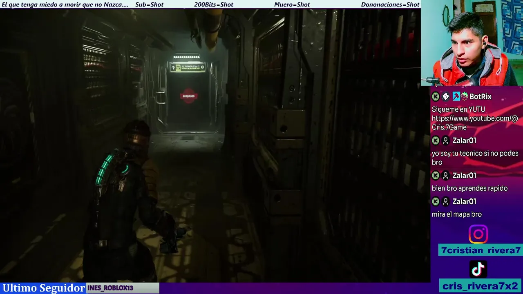The width and height of the screenshot is (523, 294).
Task: Click BotRix's blue hammer moderator badge
Action: [456, 97]
